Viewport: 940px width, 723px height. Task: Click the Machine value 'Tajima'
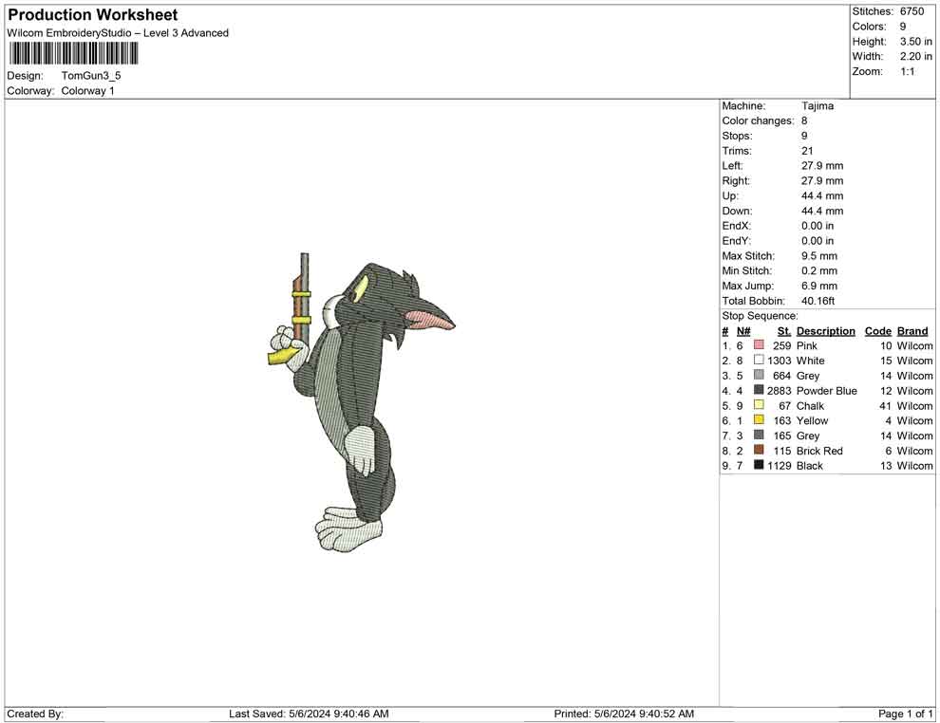point(818,106)
